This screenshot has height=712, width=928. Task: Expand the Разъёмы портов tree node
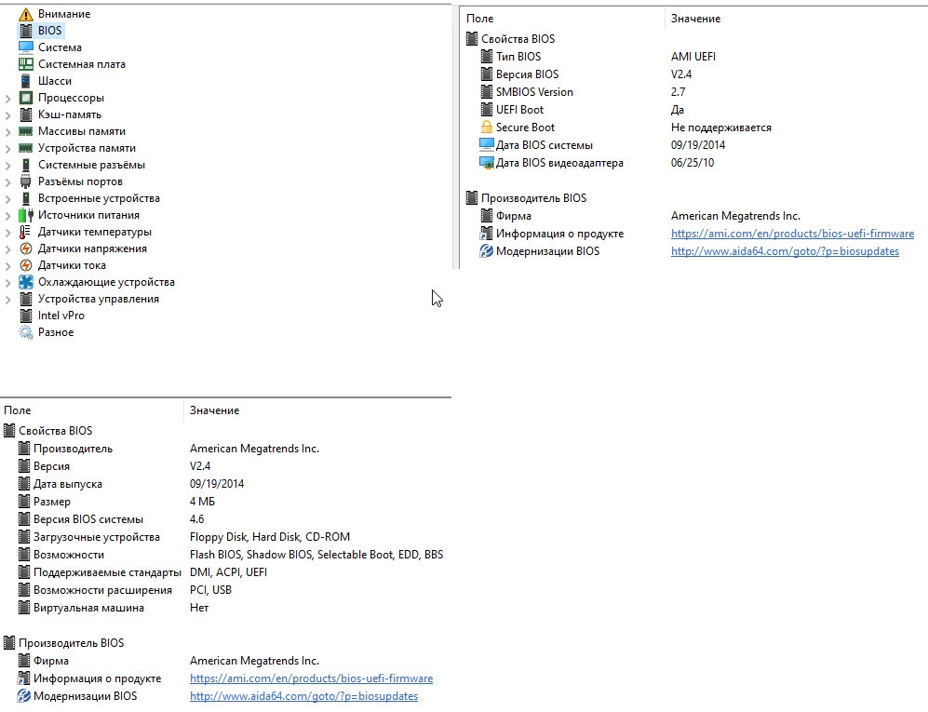point(7,182)
